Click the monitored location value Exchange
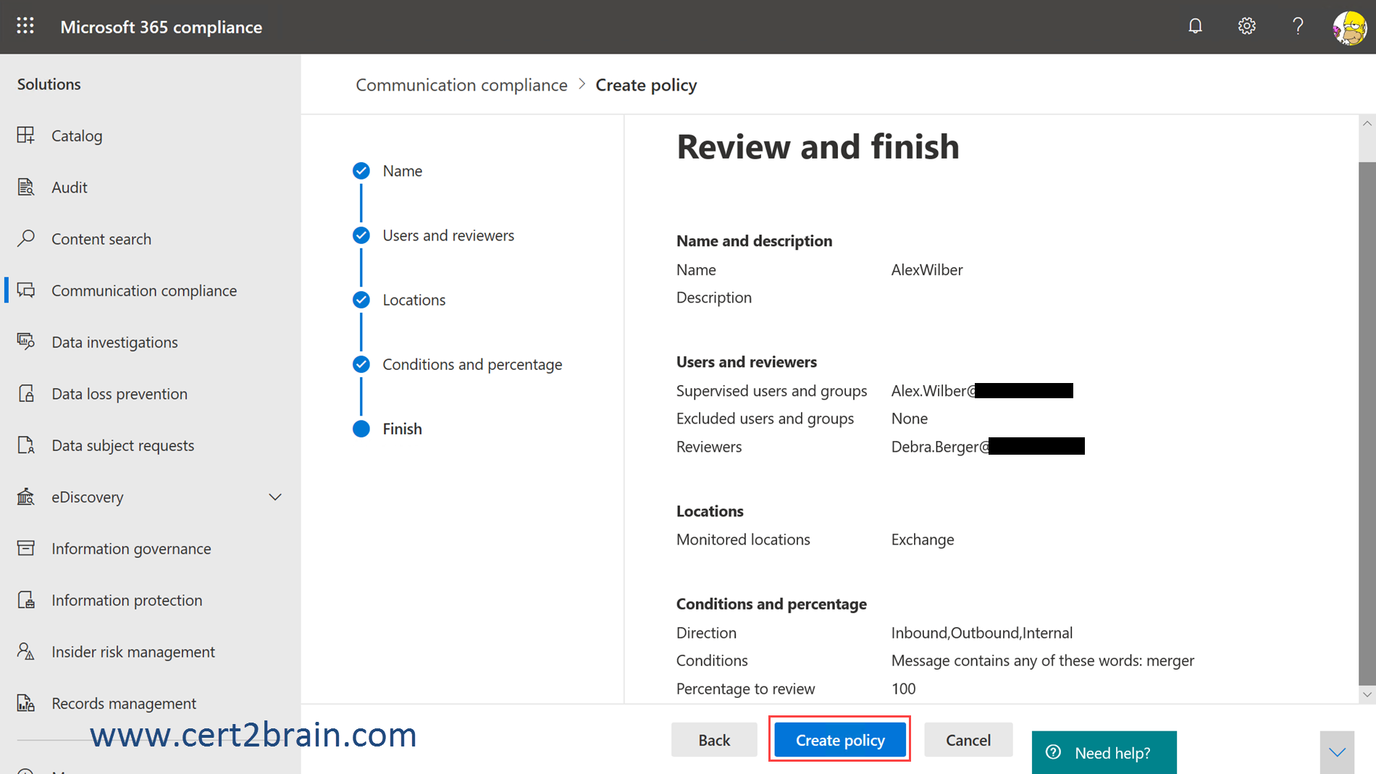This screenshot has width=1376, height=774. (x=923, y=539)
